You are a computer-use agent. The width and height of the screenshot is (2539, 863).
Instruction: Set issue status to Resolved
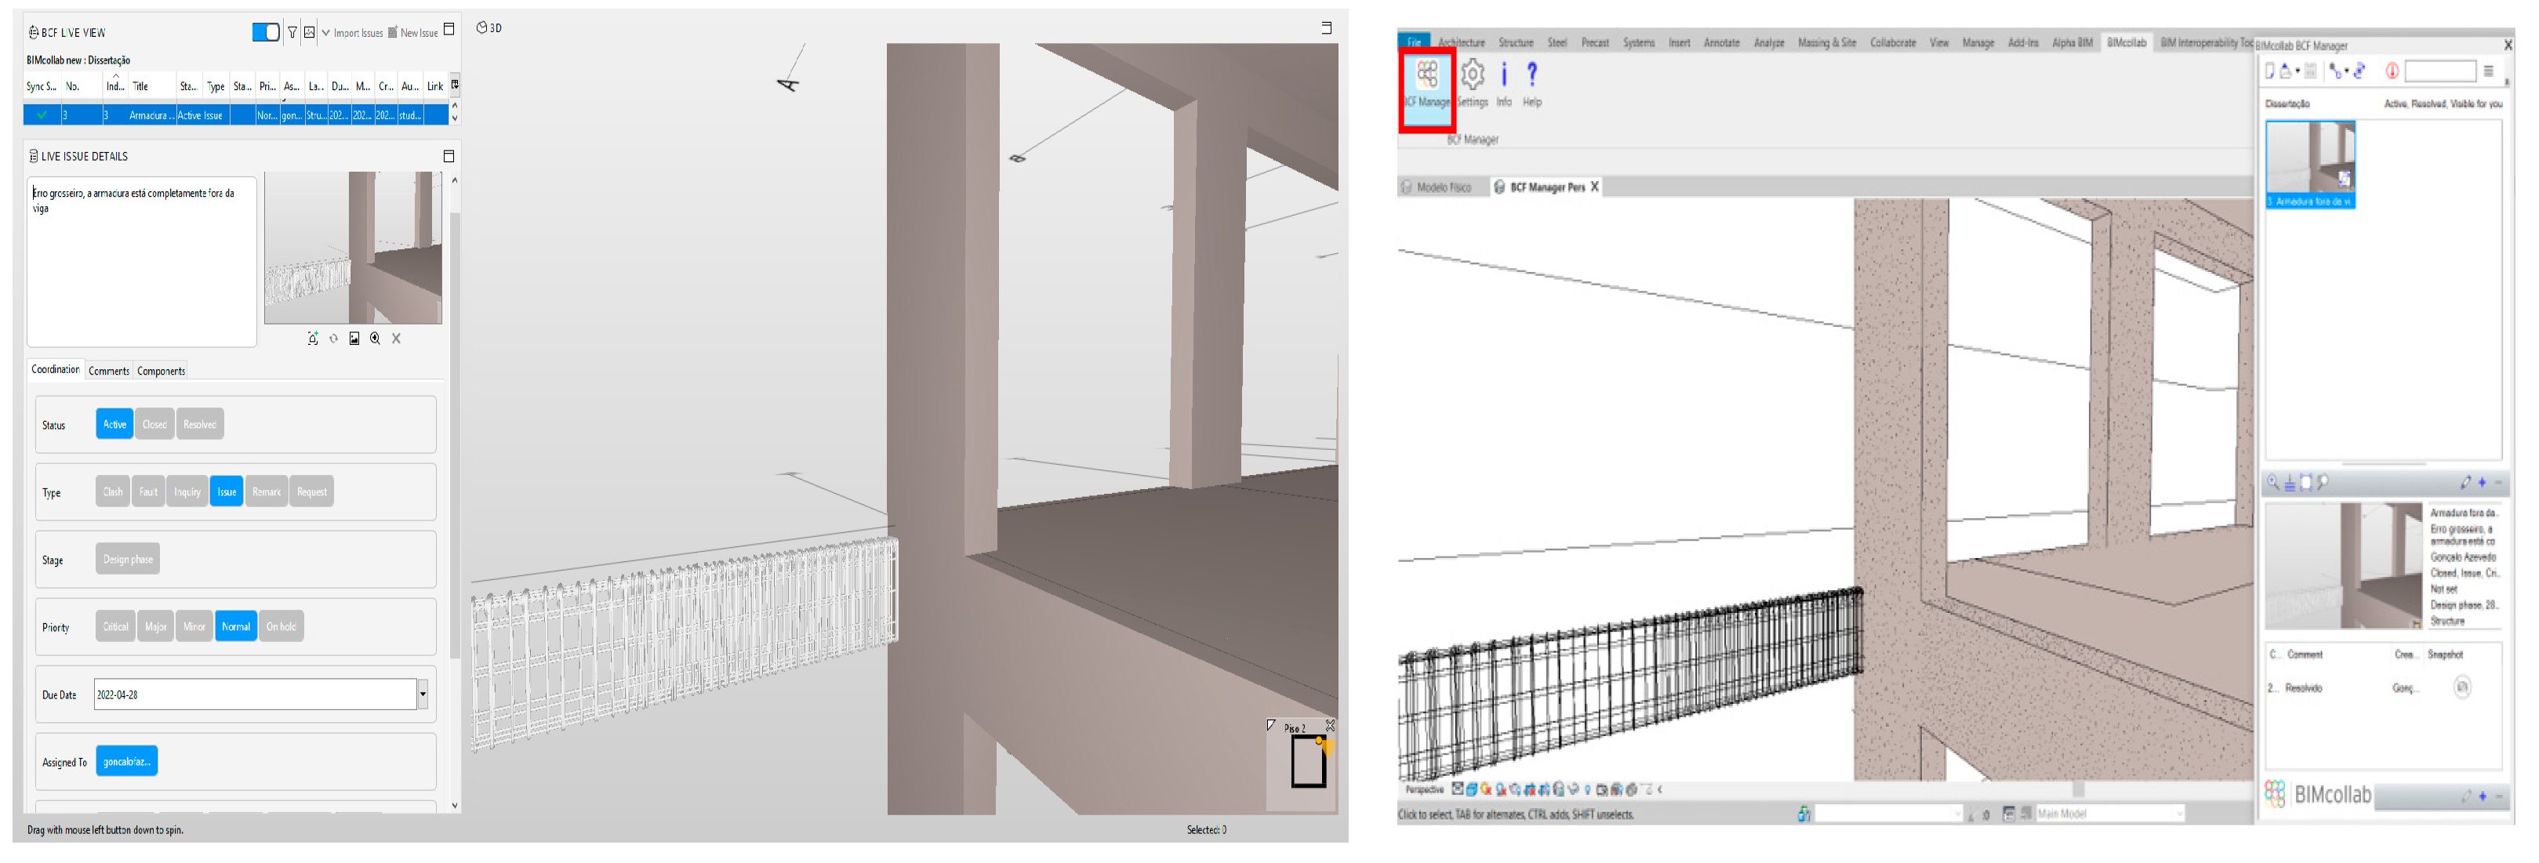[x=199, y=425]
